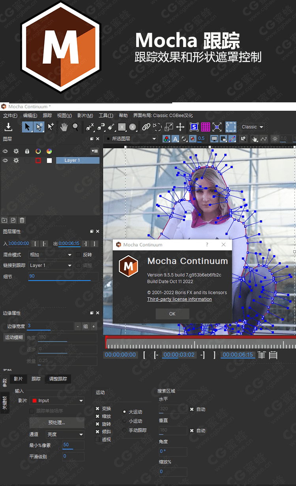The height and width of the screenshot is (486, 296).
Task: Click the timeline scrub bar
Action: coord(200,343)
